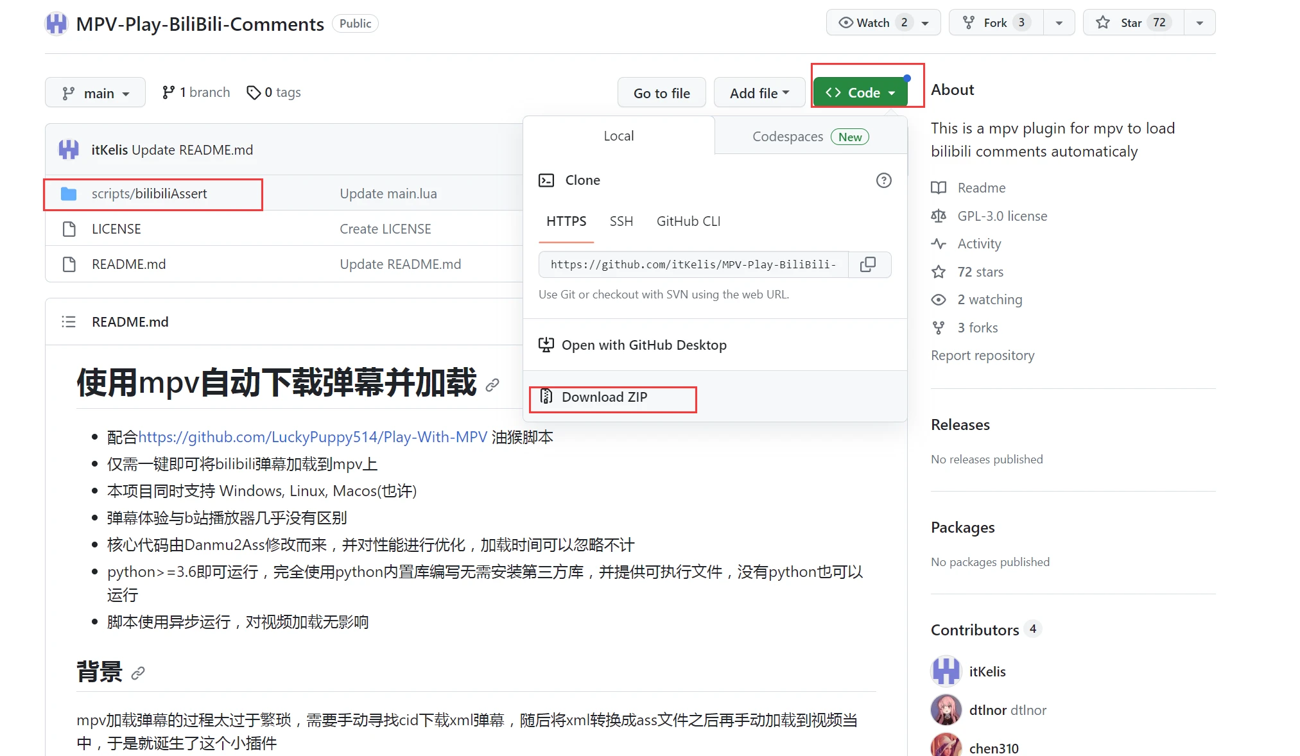1300x756 pixels.
Task: Click the fork icon beside 3 forks
Action: (x=939, y=328)
